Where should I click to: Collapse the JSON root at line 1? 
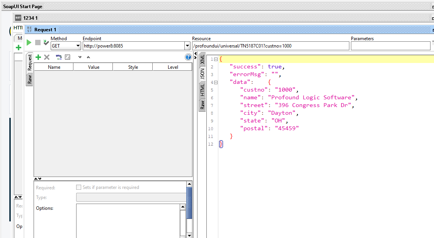216,59
